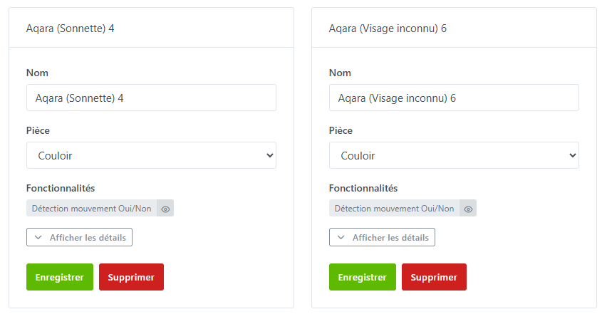Save the Aqara (Visage inconnu) 6 device
The width and height of the screenshot is (602, 314).
click(363, 277)
